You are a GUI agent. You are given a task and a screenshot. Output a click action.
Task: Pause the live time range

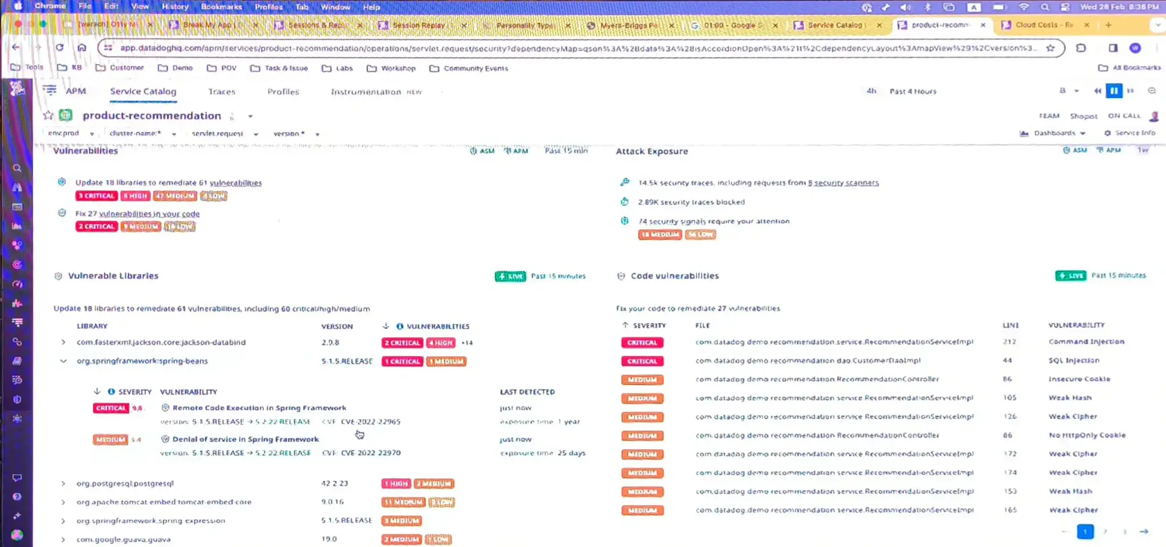click(x=1114, y=91)
